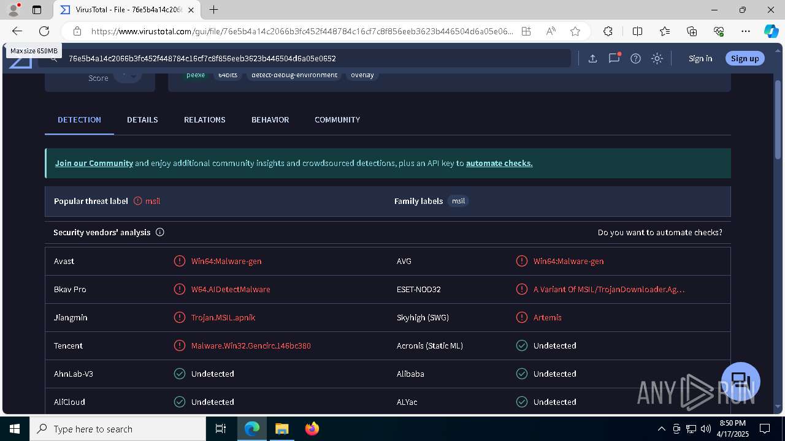
Task: Open the Collections icon in Edge
Action: pyautogui.click(x=692, y=31)
